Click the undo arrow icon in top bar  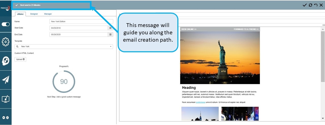click(316, 5)
